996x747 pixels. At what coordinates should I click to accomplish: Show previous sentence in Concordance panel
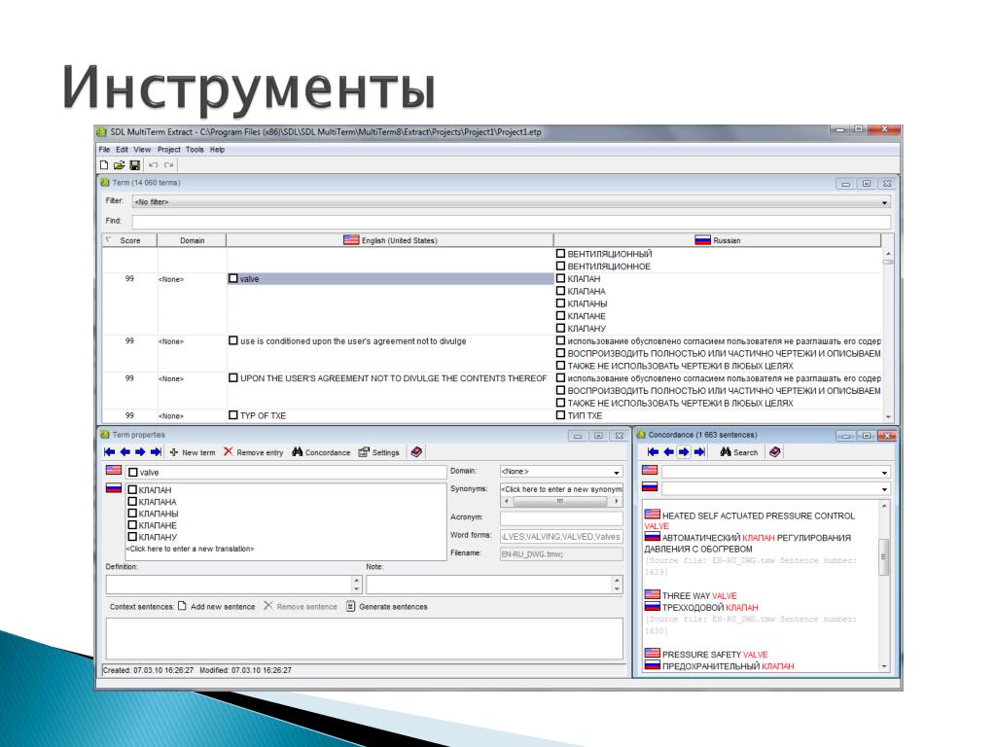click(668, 452)
